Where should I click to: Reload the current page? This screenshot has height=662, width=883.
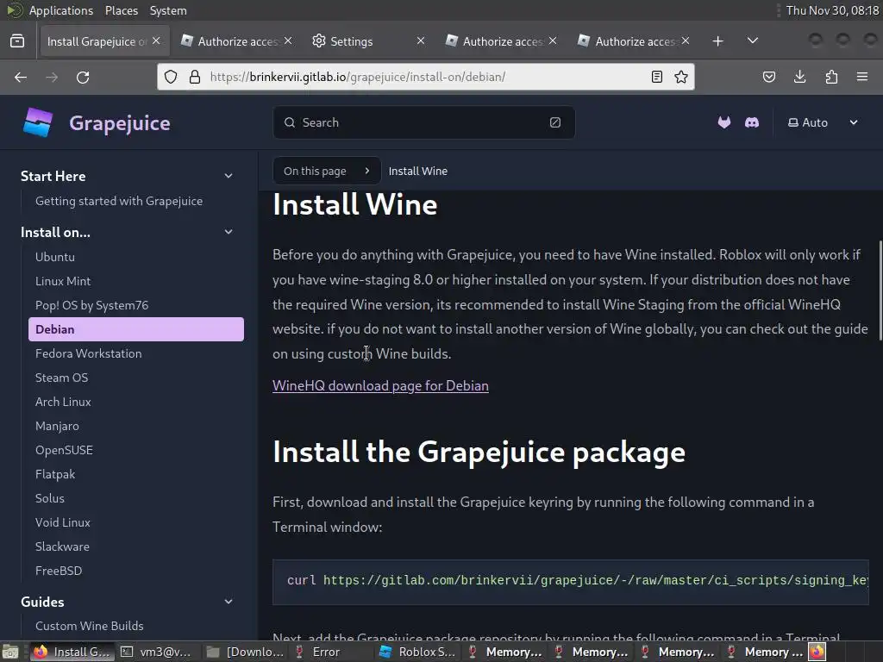(x=83, y=77)
